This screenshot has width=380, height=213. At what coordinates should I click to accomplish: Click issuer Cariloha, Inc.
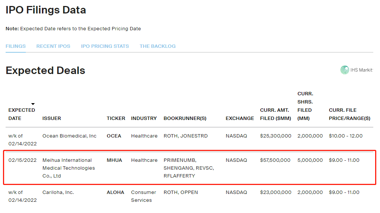pyautogui.click(x=58, y=192)
